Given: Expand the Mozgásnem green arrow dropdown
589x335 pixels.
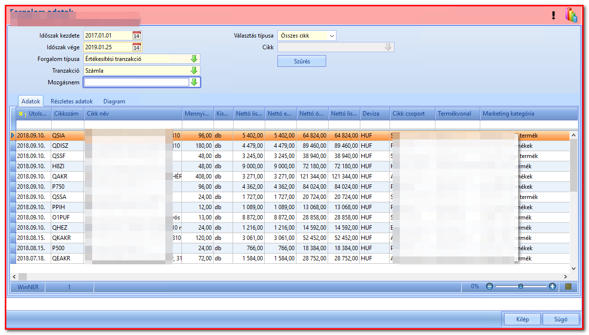Looking at the screenshot, I should [194, 82].
